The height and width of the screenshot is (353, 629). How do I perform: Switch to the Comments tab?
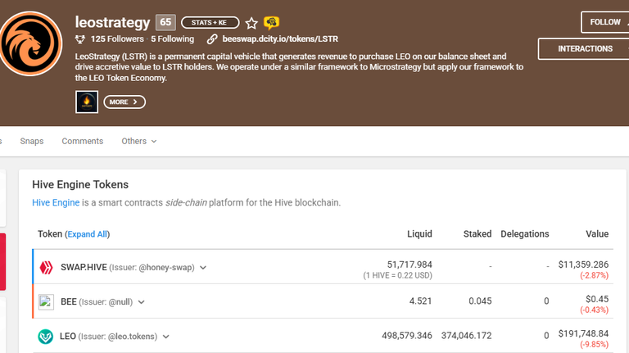[82, 141]
